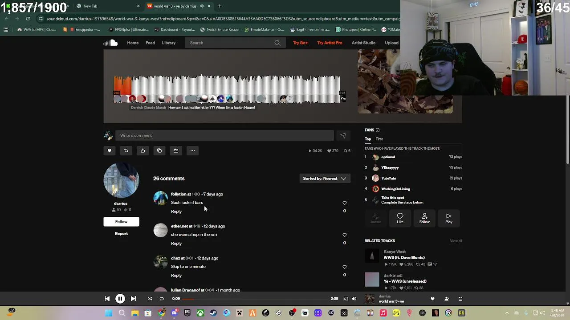
Task: Select the Top fans tab
Action: [x=368, y=139]
